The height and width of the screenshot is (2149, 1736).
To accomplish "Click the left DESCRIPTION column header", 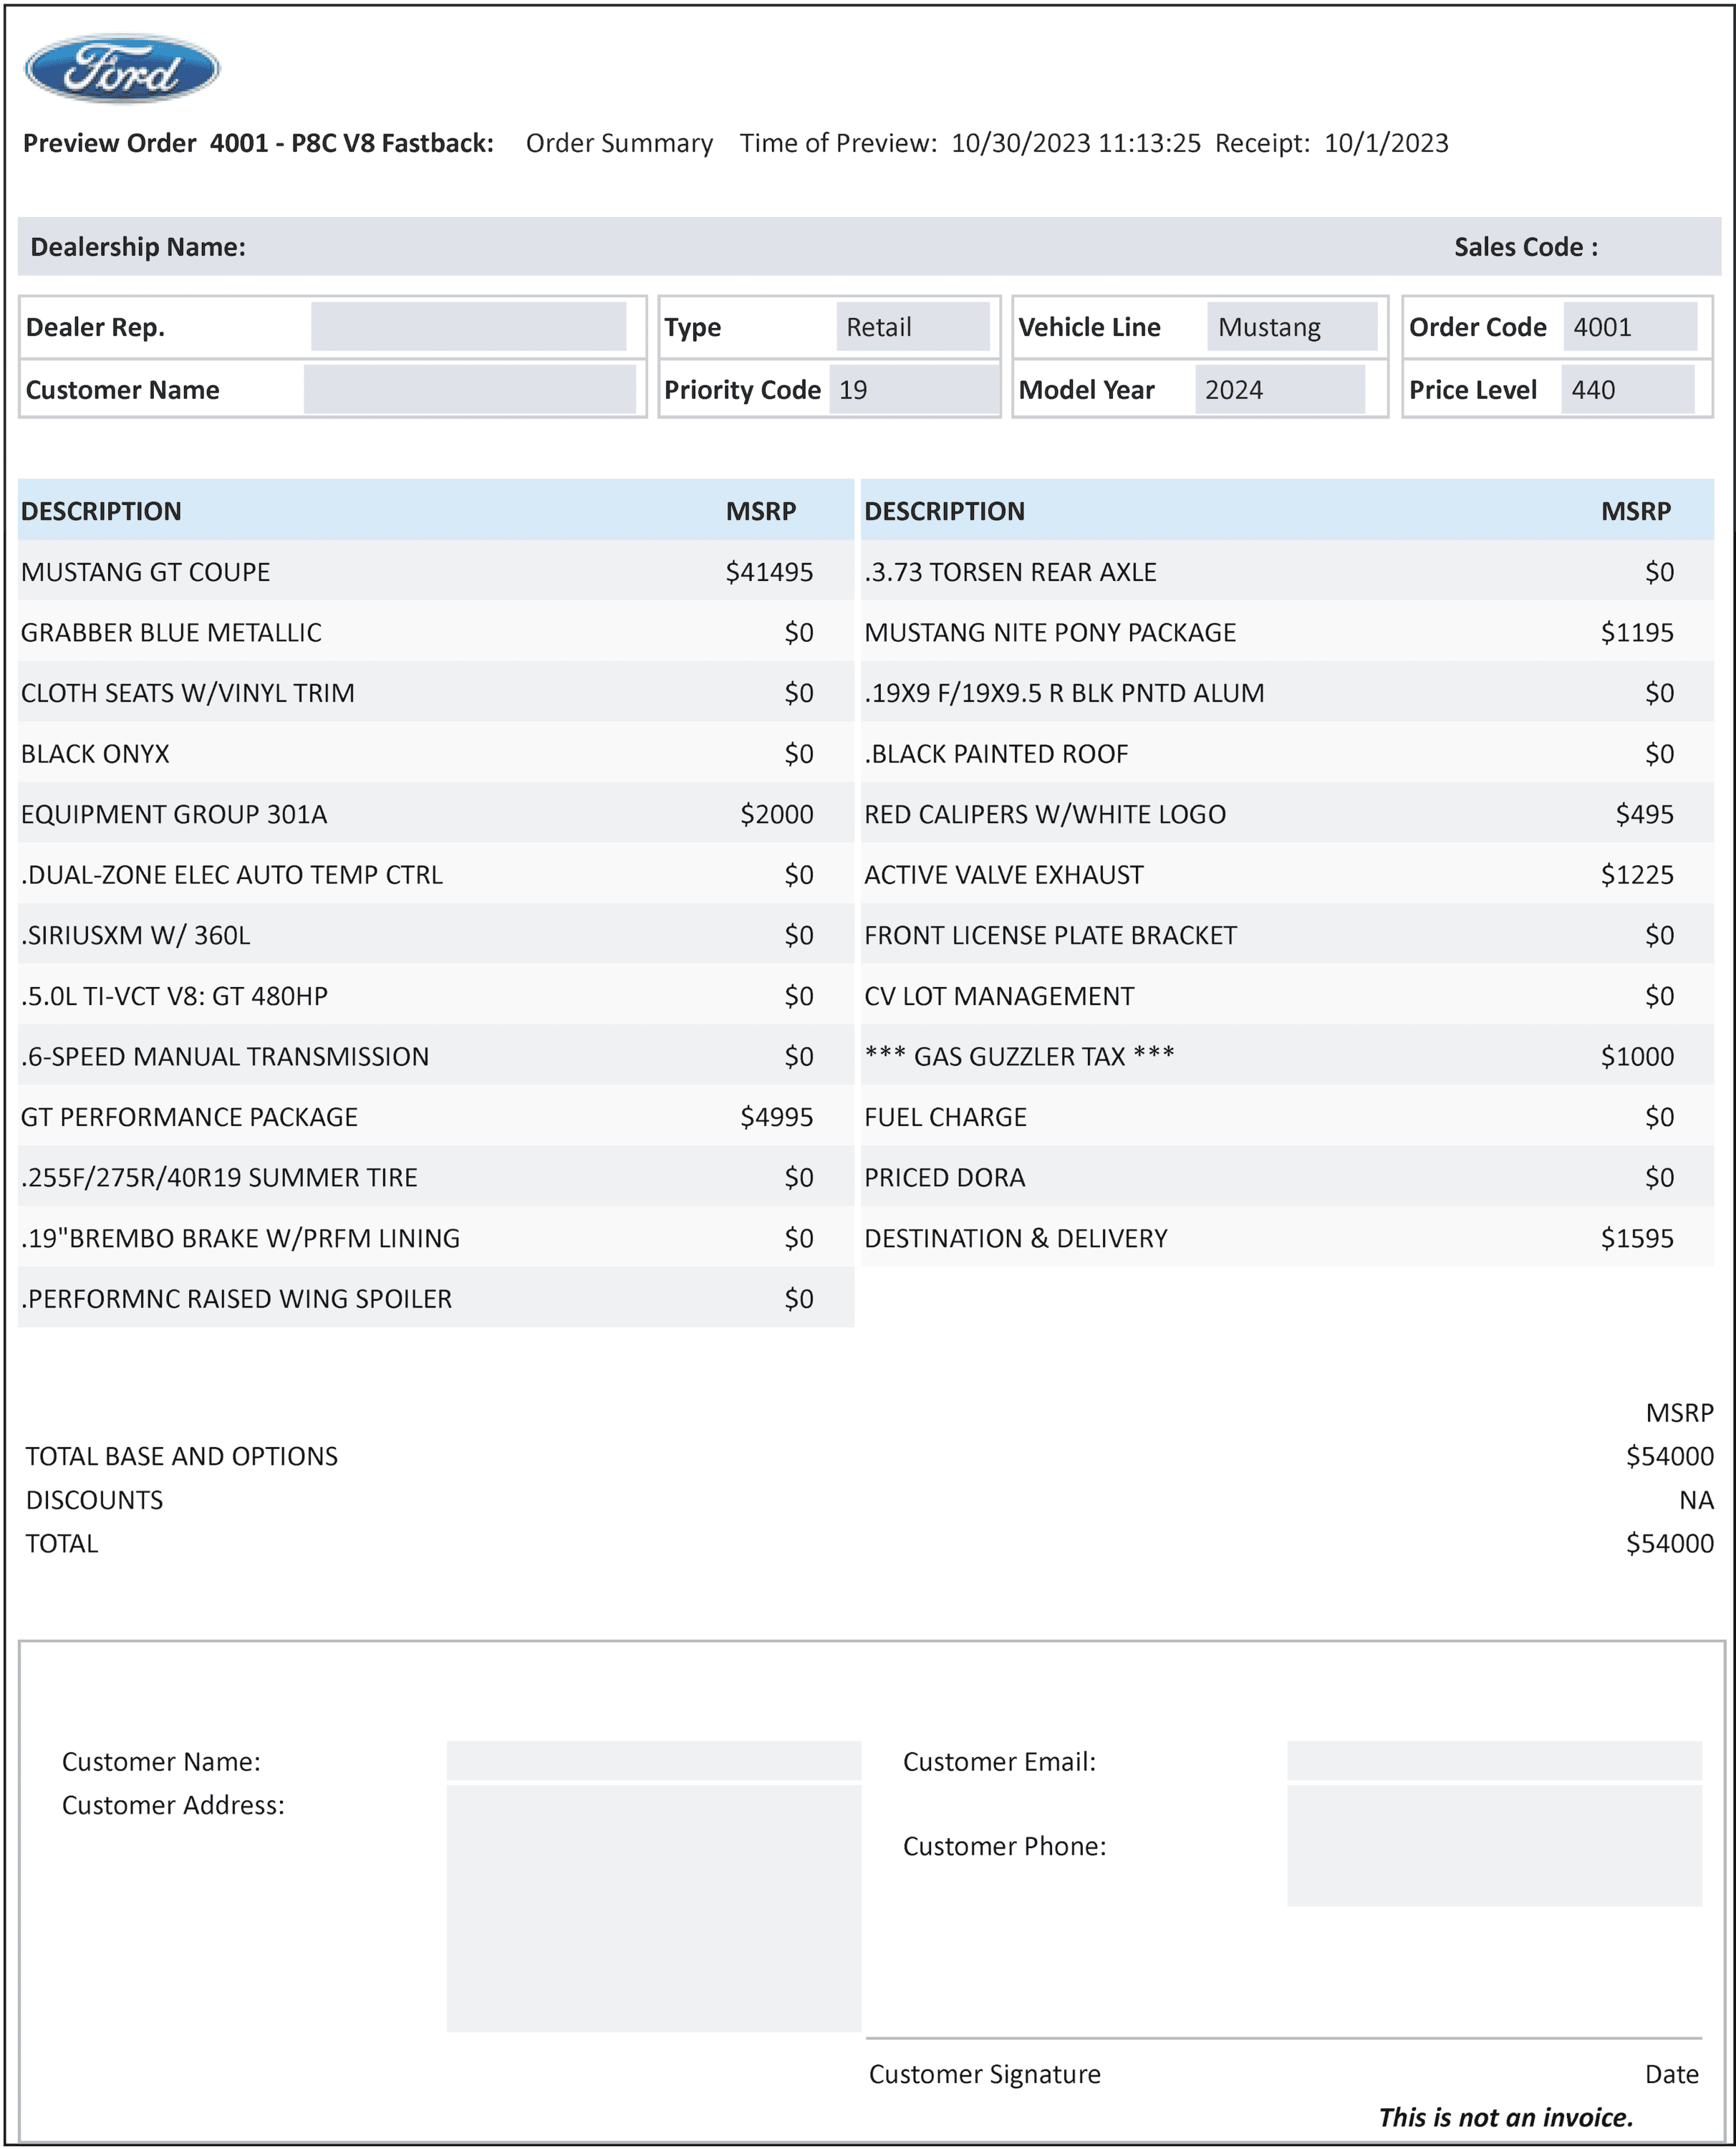I will point(101,511).
